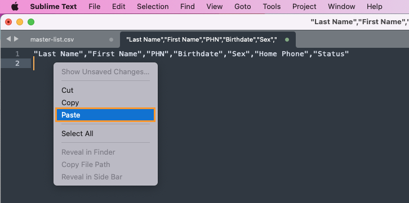Choose Paste from the context menu
The width and height of the screenshot is (409, 203).
105,115
